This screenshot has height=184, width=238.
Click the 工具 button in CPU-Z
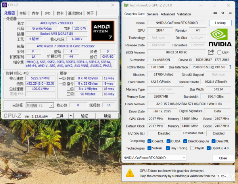click(x=60, y=116)
